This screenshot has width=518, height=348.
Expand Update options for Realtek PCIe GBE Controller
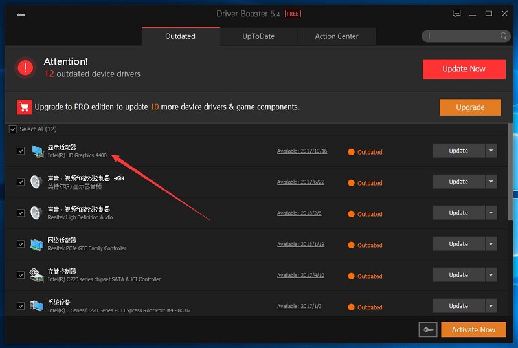491,244
